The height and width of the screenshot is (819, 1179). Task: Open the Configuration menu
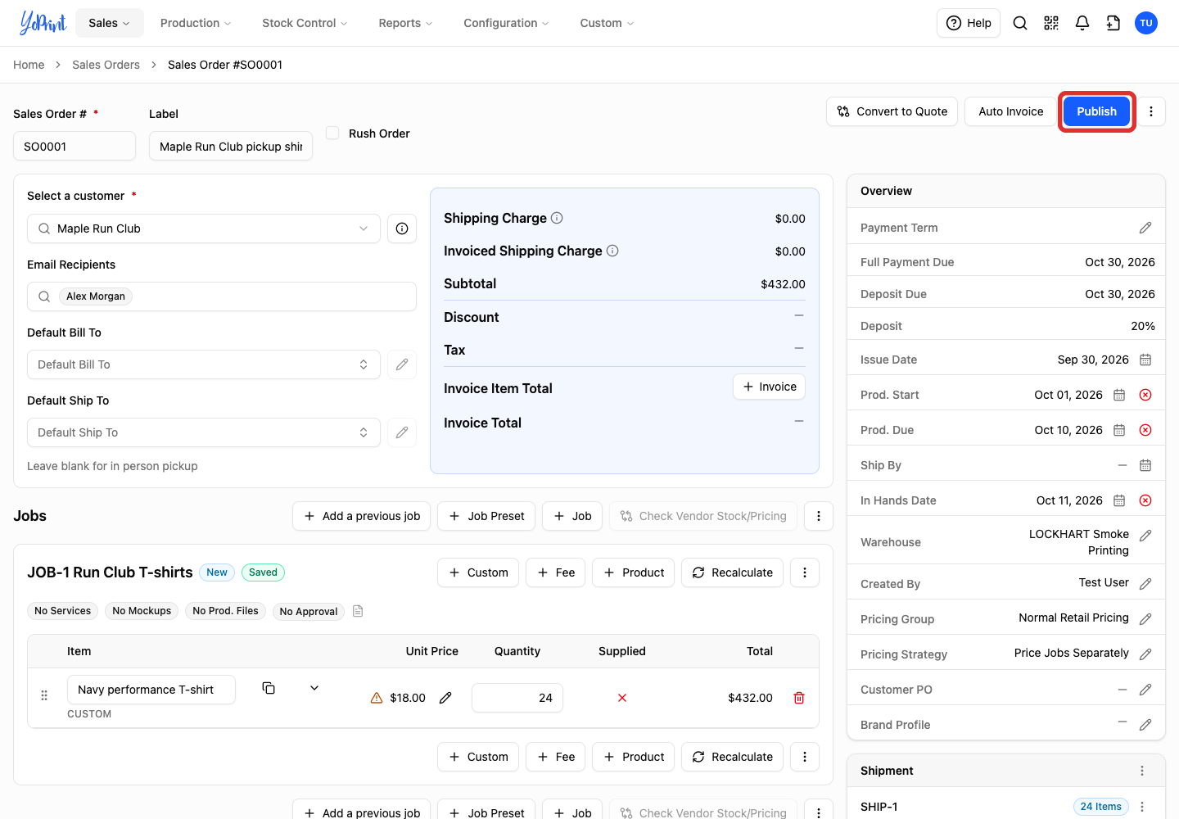click(506, 23)
